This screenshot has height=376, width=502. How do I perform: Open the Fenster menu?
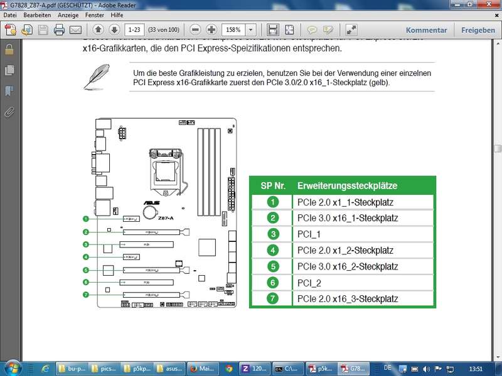click(95, 15)
